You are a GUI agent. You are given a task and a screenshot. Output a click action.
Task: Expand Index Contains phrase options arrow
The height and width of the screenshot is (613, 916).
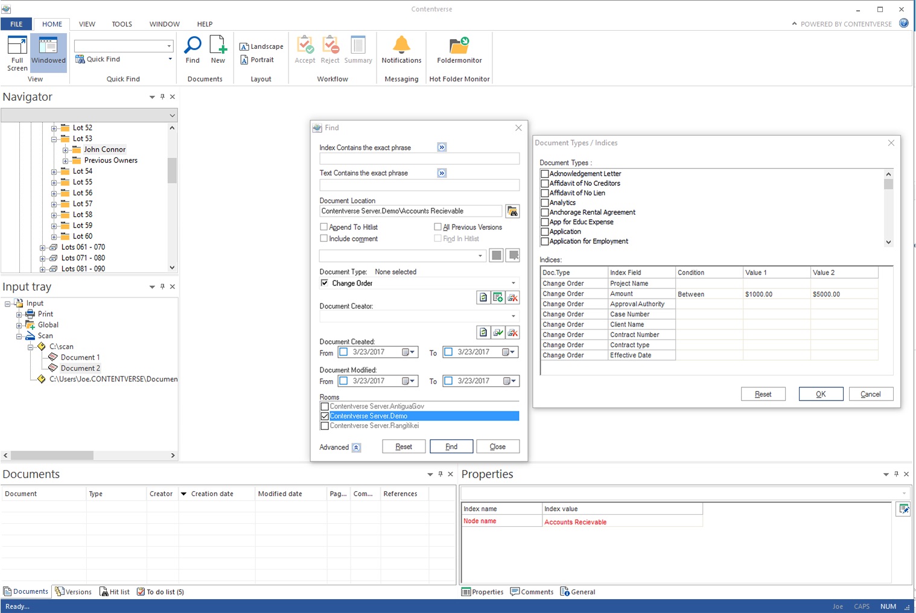(442, 147)
